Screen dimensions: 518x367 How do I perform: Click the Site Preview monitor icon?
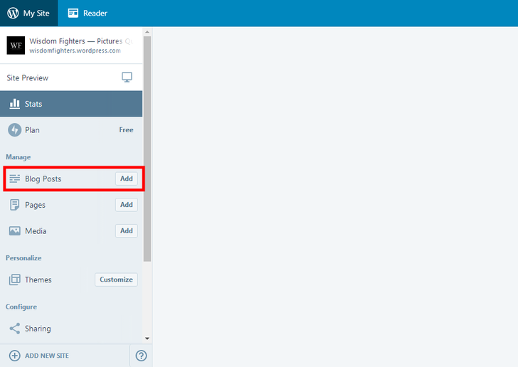click(x=127, y=78)
